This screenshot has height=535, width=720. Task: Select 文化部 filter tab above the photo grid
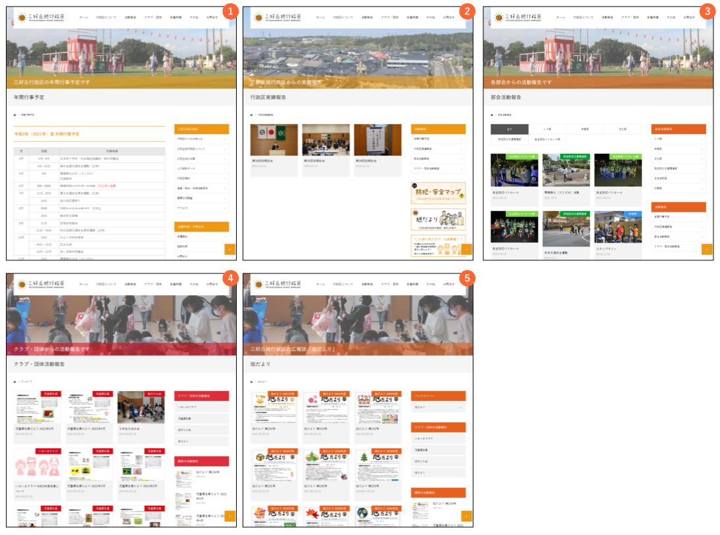[x=623, y=129]
